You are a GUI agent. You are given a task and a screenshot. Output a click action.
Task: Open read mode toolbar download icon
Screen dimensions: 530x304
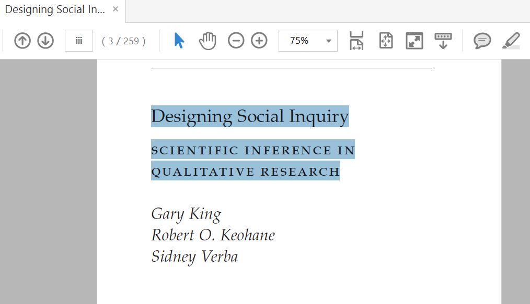click(443, 41)
